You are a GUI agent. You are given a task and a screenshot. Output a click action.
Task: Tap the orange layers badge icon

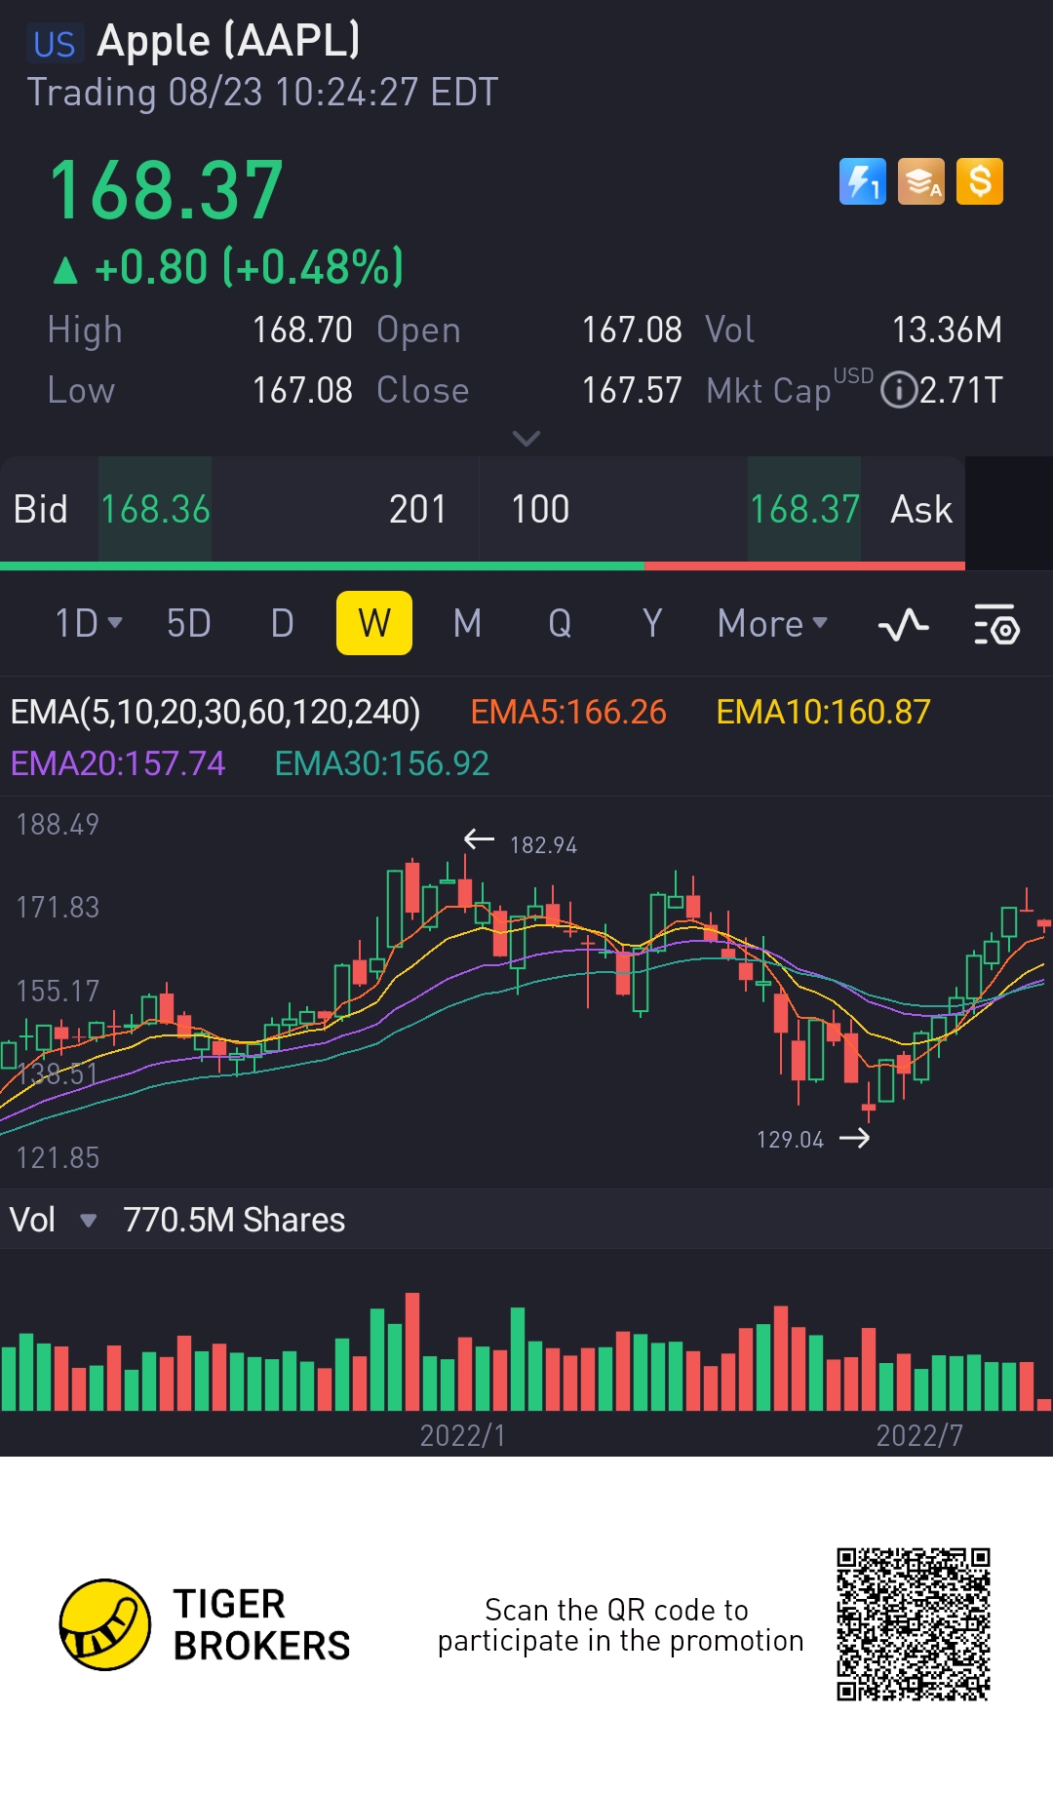coord(921,181)
